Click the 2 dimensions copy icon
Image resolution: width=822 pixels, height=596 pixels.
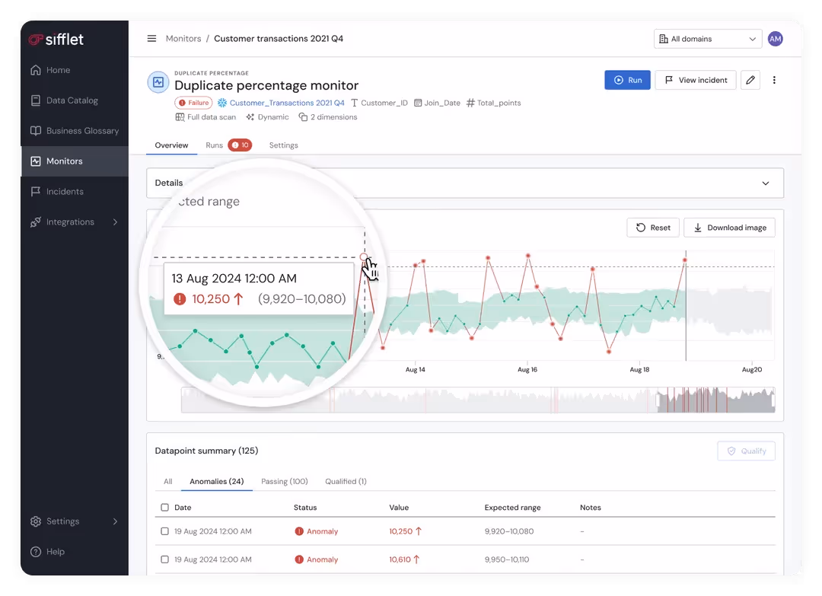point(303,117)
